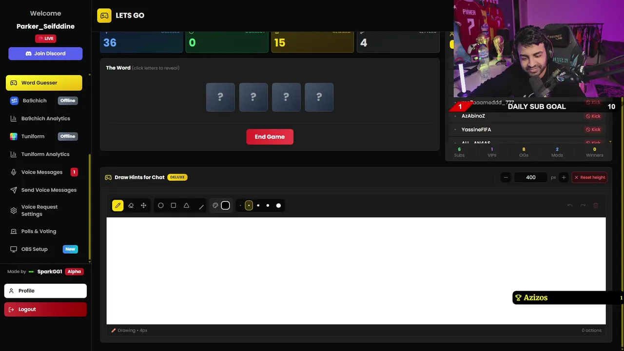Viewport: 624px width, 351px height.
Task: Select the third brush size dot
Action: [x=258, y=206]
